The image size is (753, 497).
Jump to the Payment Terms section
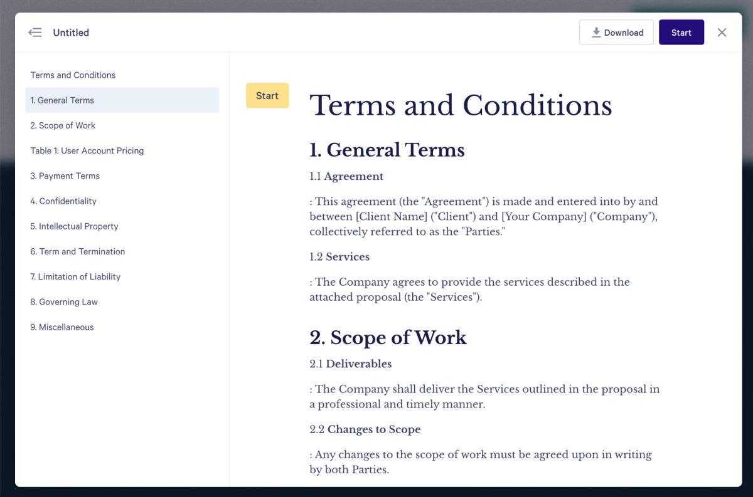[x=65, y=175]
